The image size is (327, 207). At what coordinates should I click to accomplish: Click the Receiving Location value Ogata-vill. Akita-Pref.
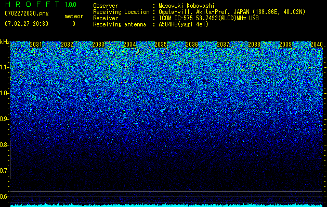coord(203,12)
